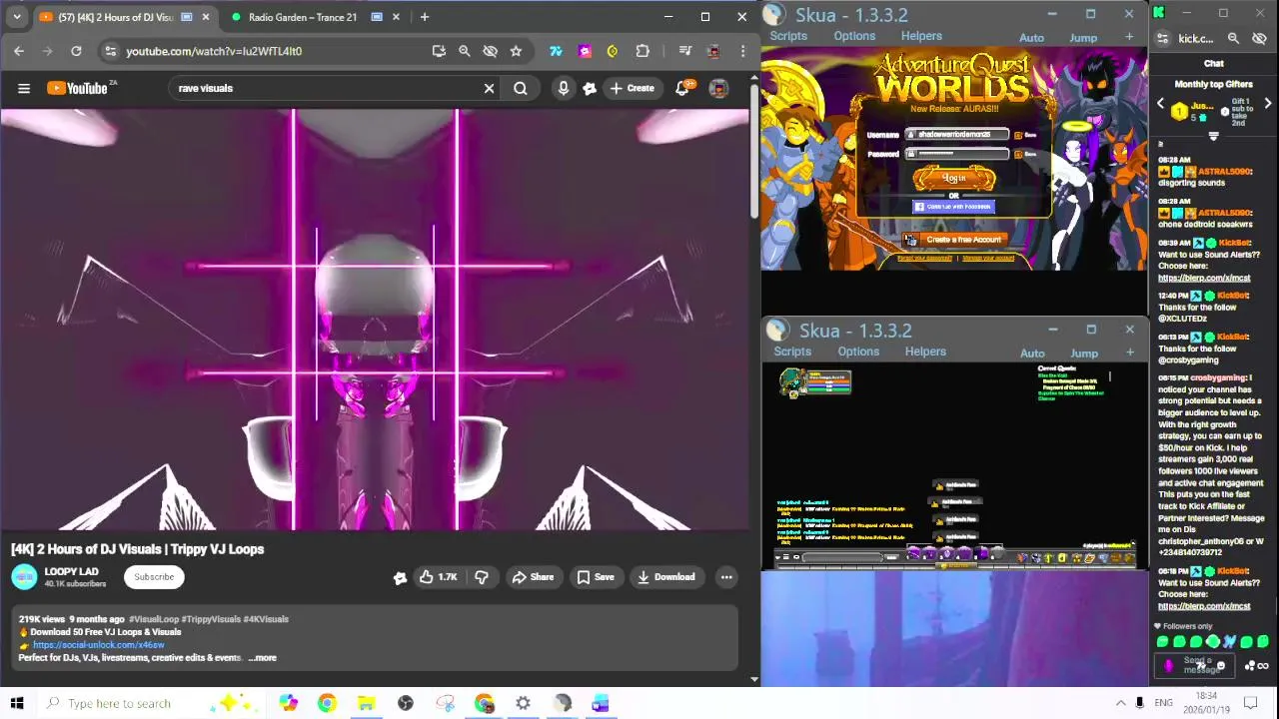Open the social-unlock.com description link
The height and width of the screenshot is (719, 1279).
click(98, 645)
